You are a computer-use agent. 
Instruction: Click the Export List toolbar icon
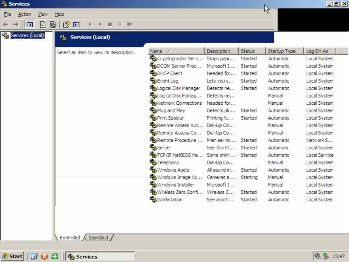point(53,24)
